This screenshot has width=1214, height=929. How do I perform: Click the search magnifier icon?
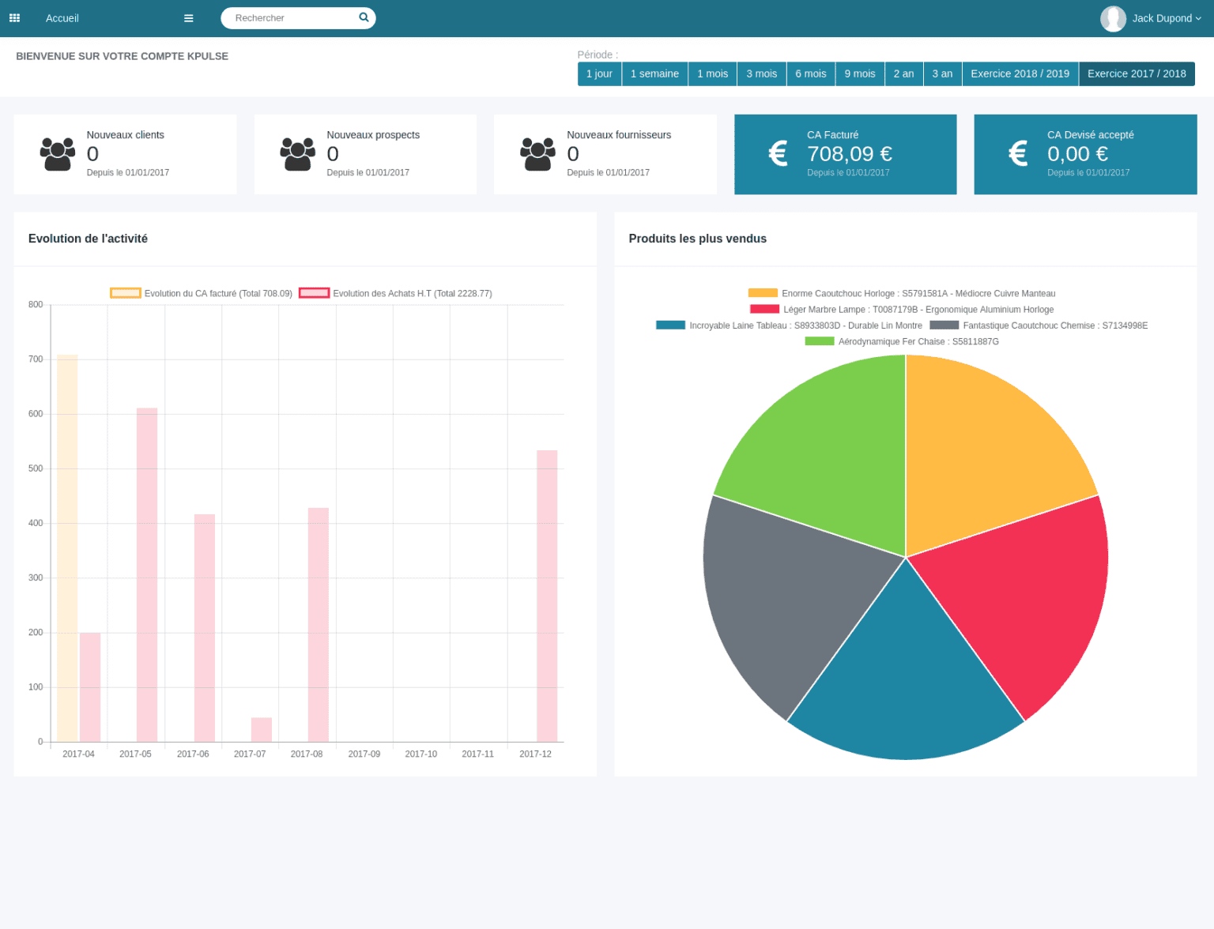click(x=364, y=17)
